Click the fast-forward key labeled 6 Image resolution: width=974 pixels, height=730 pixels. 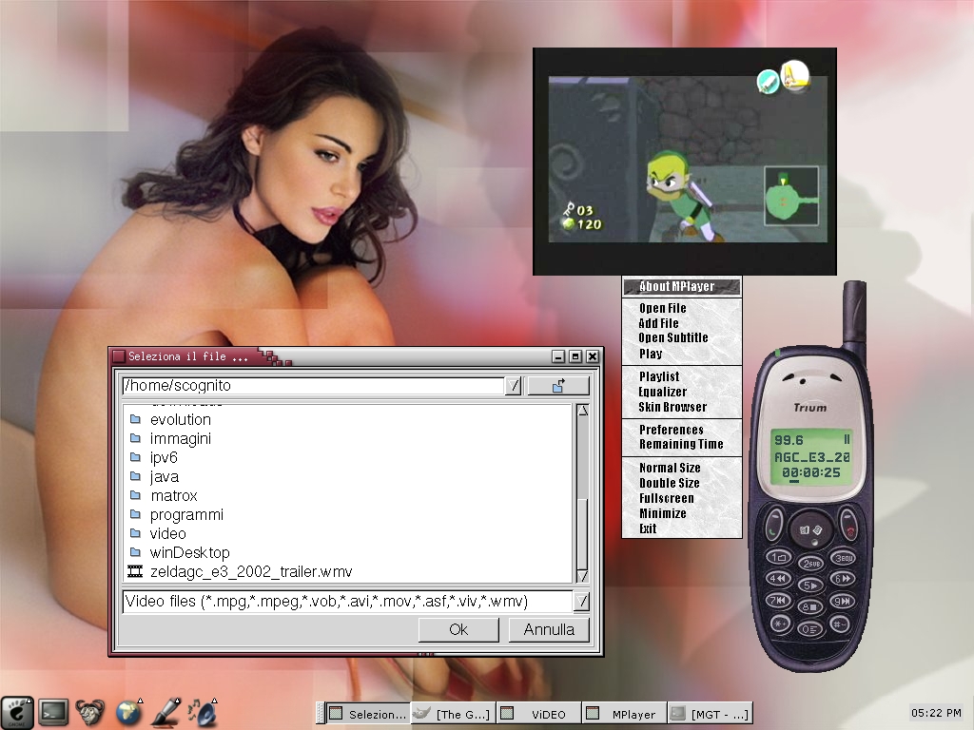[841, 579]
